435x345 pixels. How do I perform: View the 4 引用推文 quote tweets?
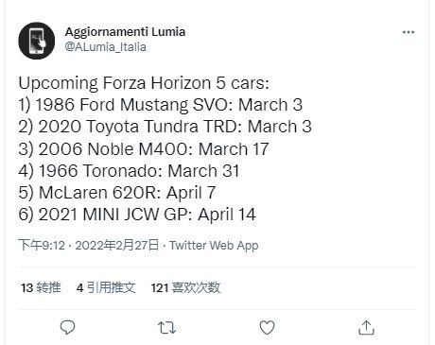click(106, 287)
